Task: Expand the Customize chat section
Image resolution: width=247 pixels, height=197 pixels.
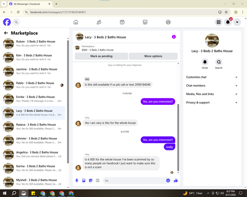Action: [212, 77]
